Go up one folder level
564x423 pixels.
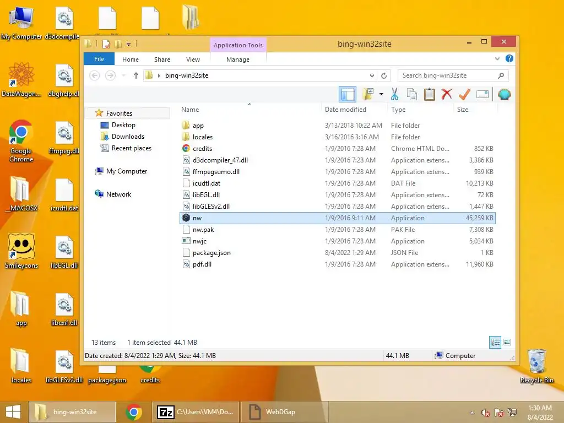(135, 75)
